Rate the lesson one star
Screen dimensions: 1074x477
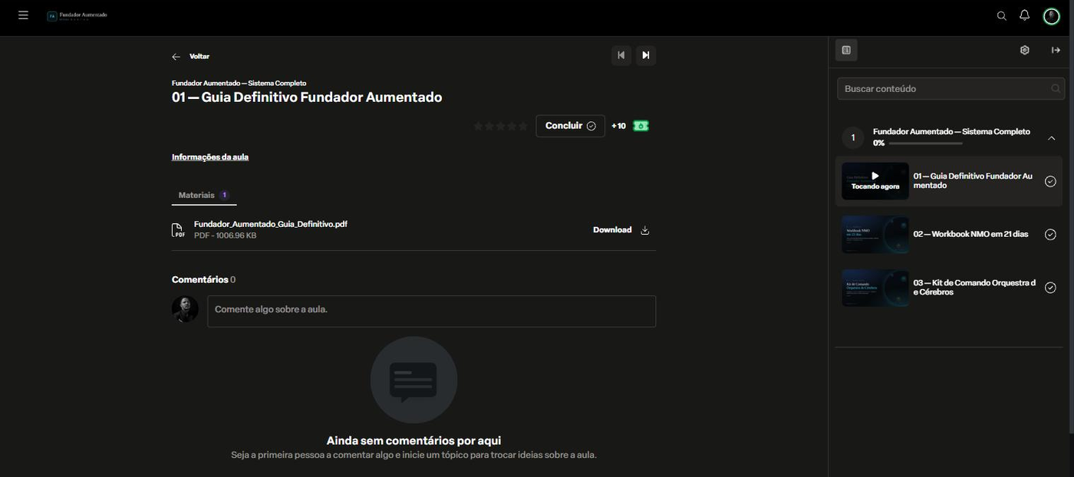[x=478, y=126]
